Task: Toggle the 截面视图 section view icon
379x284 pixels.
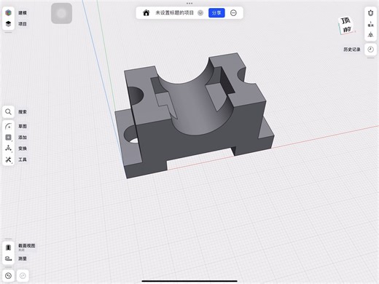Action: coord(8,248)
